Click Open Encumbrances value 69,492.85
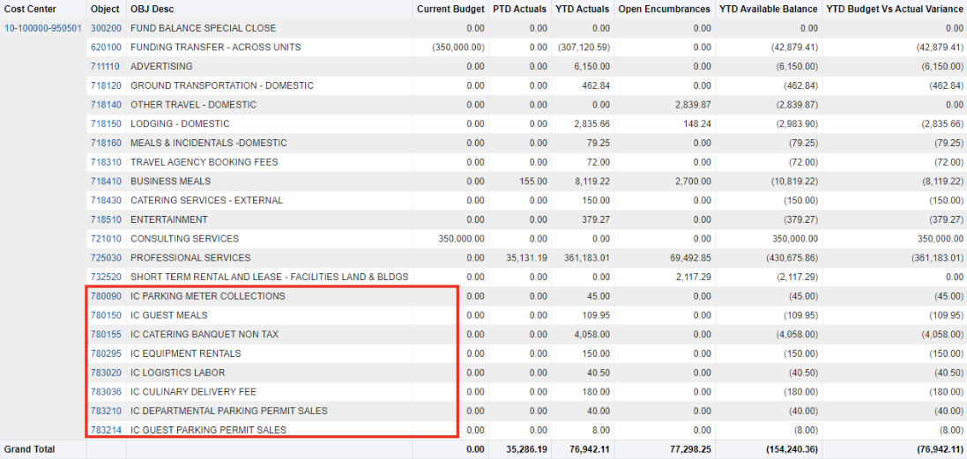Screen dimensions: 967x459 click(690, 257)
